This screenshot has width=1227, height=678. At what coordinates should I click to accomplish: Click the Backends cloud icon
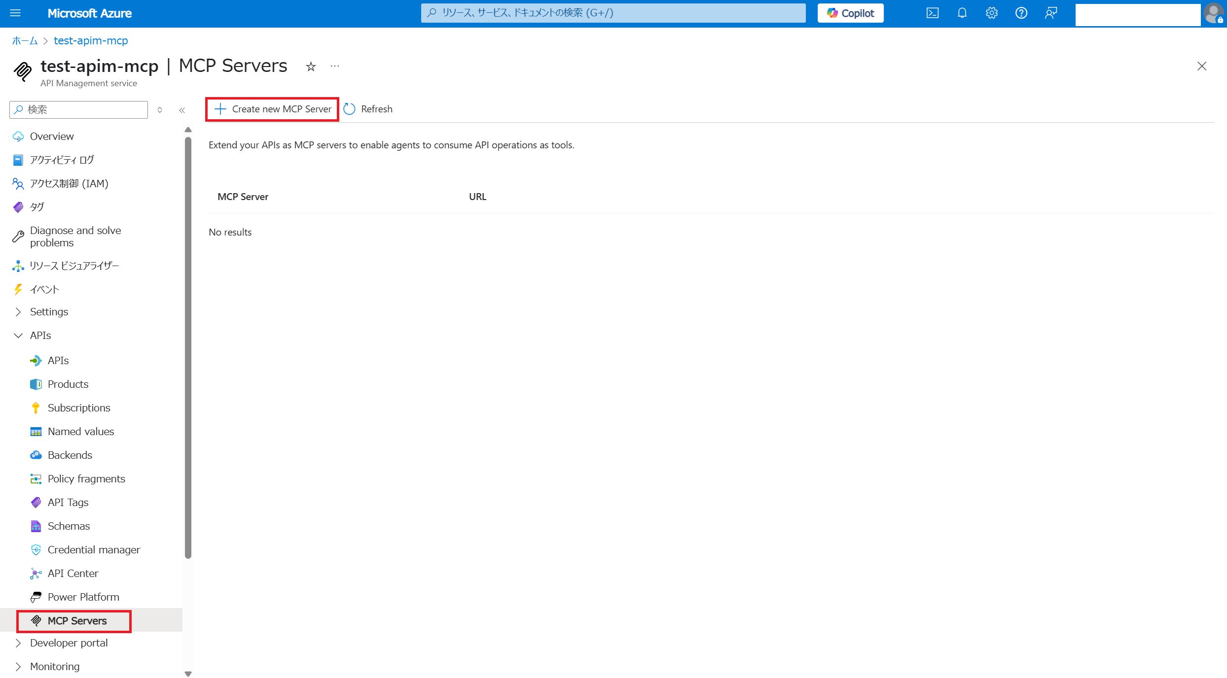tap(36, 455)
